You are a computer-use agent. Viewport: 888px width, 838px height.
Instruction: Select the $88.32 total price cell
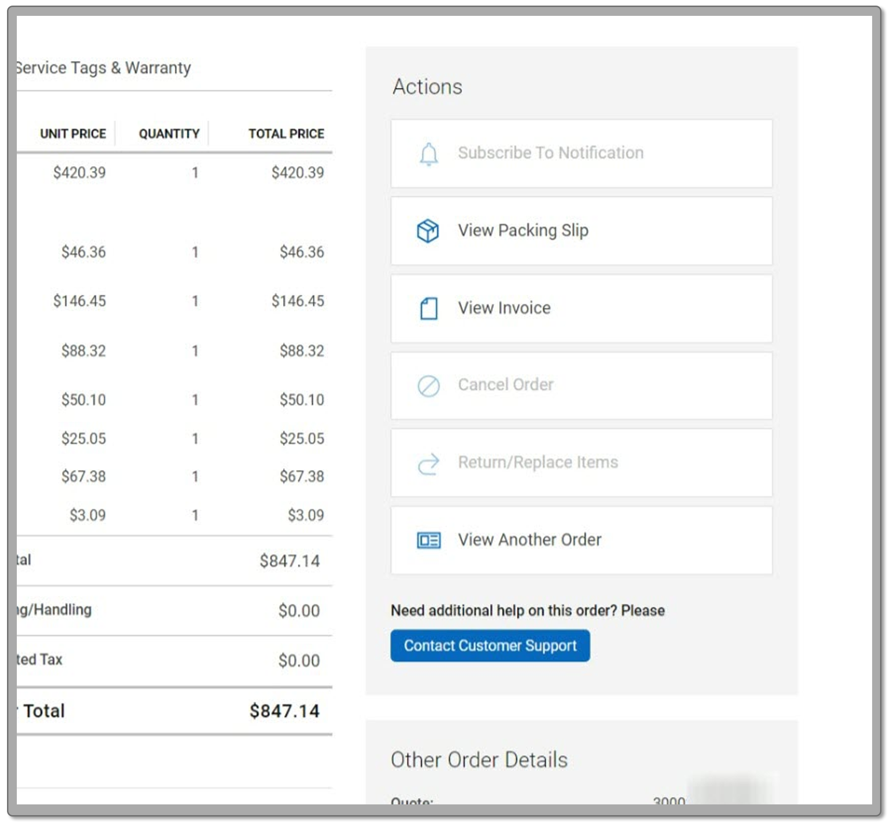pos(302,351)
